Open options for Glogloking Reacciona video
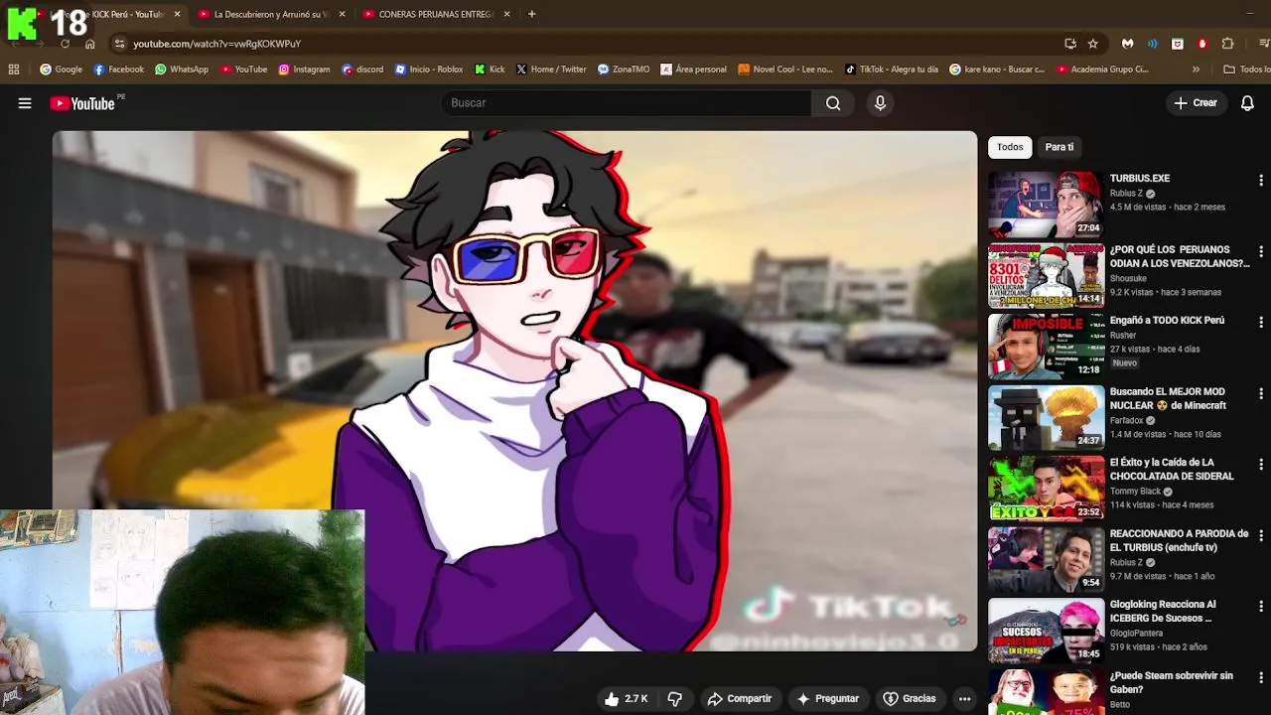 click(1260, 607)
